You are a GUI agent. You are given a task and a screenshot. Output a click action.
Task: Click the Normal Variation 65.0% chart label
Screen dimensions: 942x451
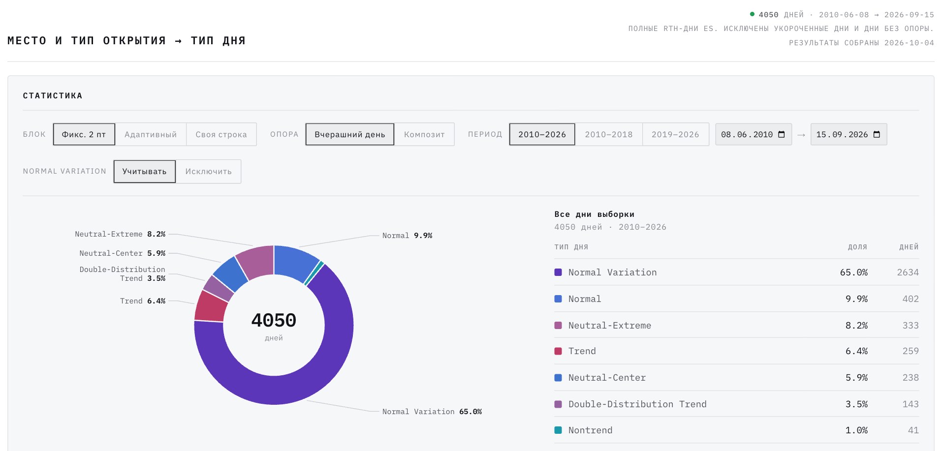[x=432, y=412]
